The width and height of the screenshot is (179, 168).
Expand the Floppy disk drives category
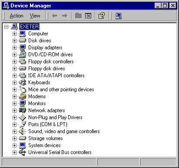tap(14, 69)
